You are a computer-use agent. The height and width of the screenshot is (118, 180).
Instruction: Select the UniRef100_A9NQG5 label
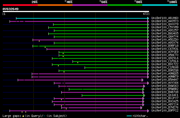pos(165,74)
